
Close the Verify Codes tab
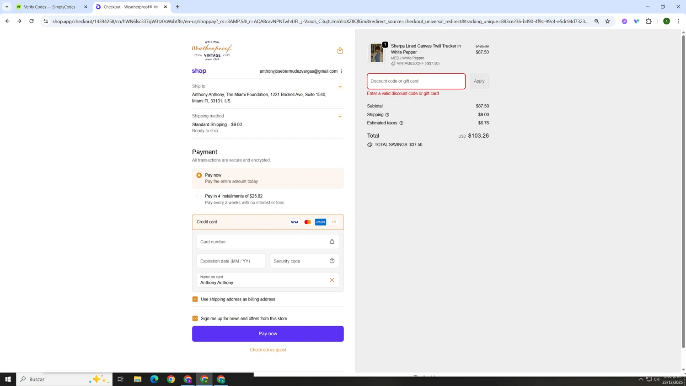tap(86, 7)
